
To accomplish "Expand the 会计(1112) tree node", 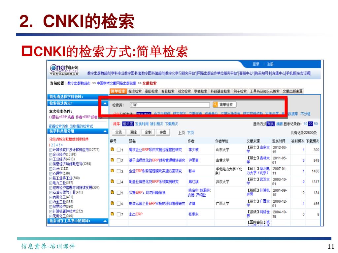I will click(x=51, y=169).
